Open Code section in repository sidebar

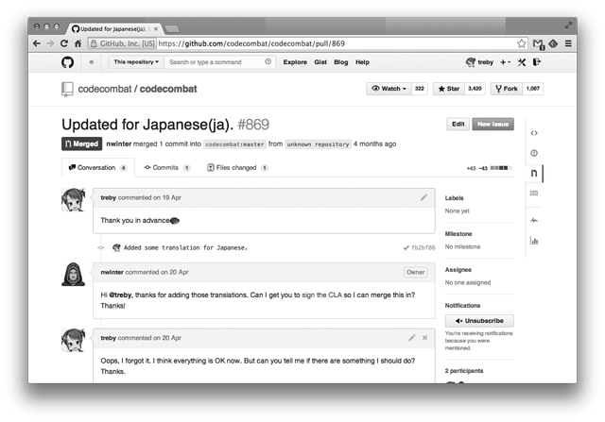click(x=534, y=133)
